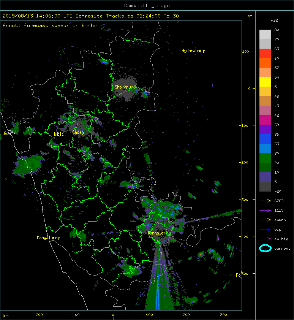Click the 'Annot: forecast speeds in km/hr' text
Screen dimensions: 294x320
[50, 25]
